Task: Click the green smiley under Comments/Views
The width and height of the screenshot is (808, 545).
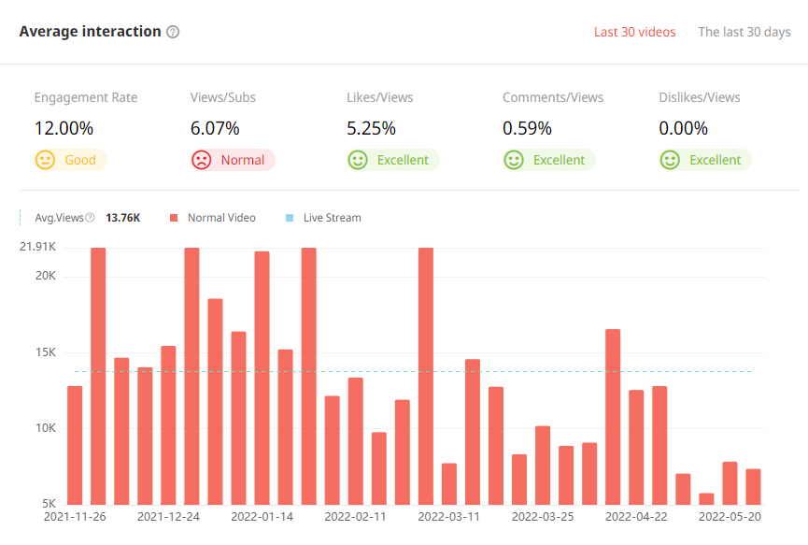Action: click(x=513, y=160)
